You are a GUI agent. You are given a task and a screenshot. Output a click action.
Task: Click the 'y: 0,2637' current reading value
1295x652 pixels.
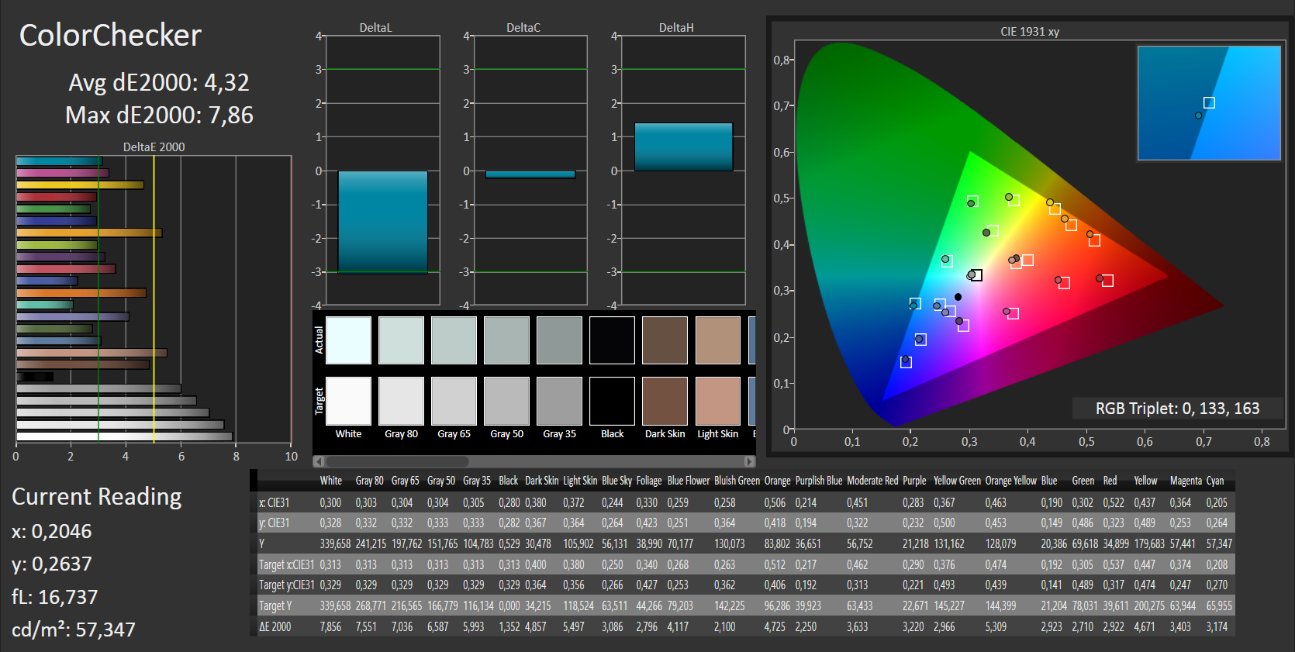pos(51,564)
